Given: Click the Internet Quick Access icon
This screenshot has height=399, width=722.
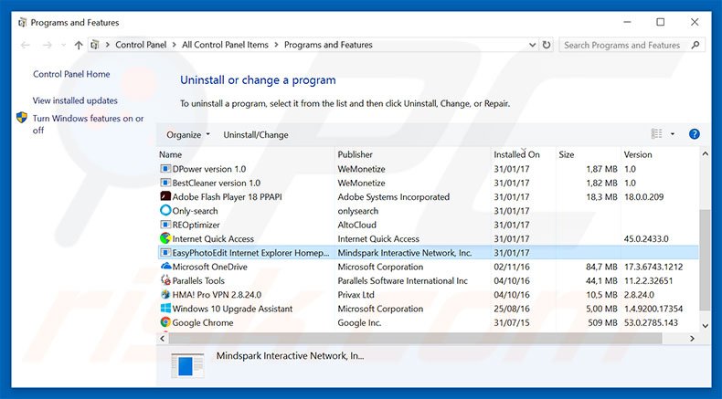Looking at the screenshot, I should coord(165,238).
